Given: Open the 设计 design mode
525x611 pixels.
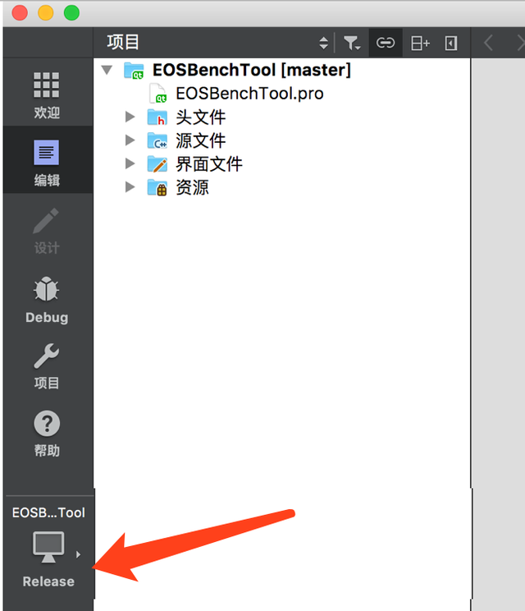Looking at the screenshot, I should [x=47, y=231].
